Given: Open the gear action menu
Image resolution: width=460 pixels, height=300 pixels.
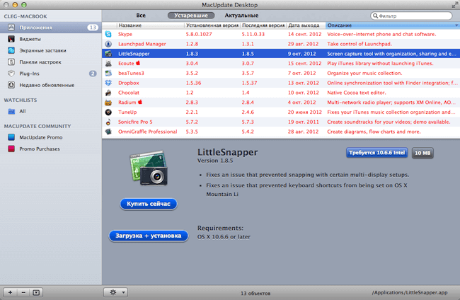Looking at the screenshot, I should click(115, 292).
